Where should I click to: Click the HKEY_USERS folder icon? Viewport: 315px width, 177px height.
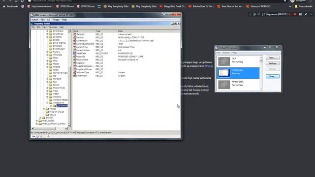click(x=40, y=121)
